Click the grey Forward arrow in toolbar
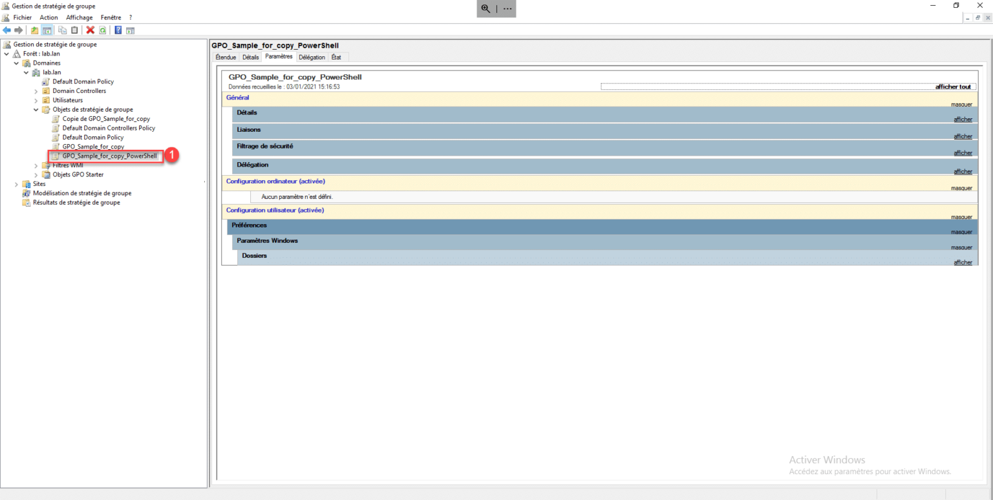The height and width of the screenshot is (500, 993). pos(18,30)
